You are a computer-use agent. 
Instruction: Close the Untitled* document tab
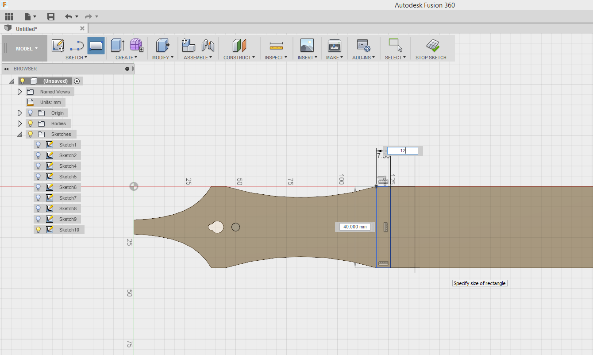click(82, 28)
